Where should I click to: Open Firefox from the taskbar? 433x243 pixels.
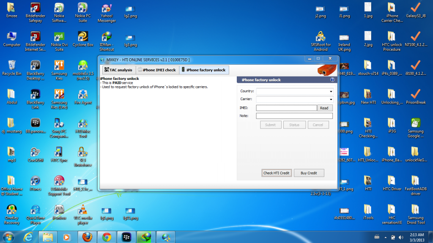(87, 237)
